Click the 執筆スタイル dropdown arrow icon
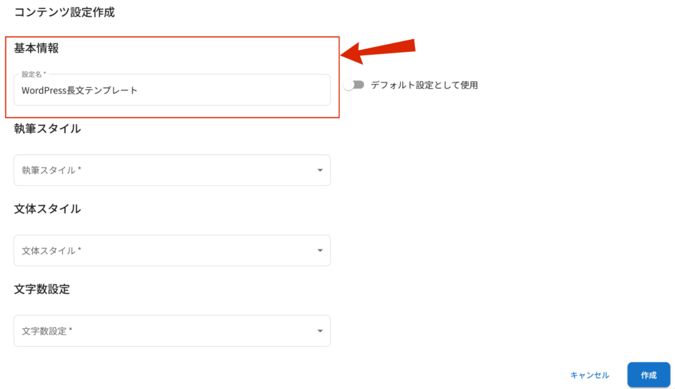The width and height of the screenshot is (675, 389). click(x=320, y=170)
